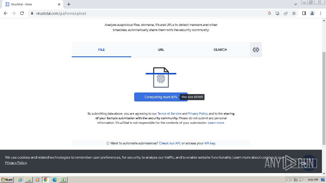
Task: Click the info icon beside automate submissions
Action: click(x=108, y=143)
